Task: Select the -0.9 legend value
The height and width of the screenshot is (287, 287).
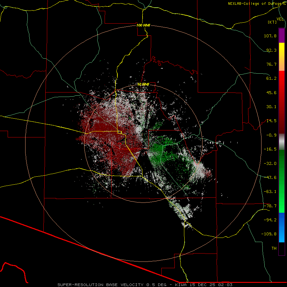Action: [271, 135]
